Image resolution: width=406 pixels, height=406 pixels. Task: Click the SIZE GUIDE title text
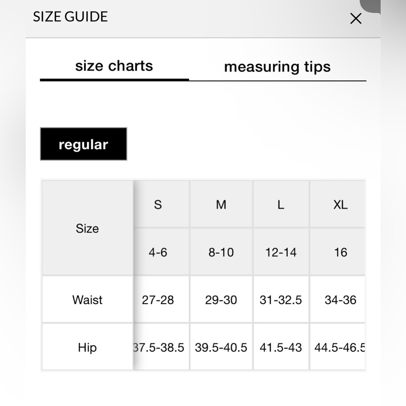(x=70, y=17)
